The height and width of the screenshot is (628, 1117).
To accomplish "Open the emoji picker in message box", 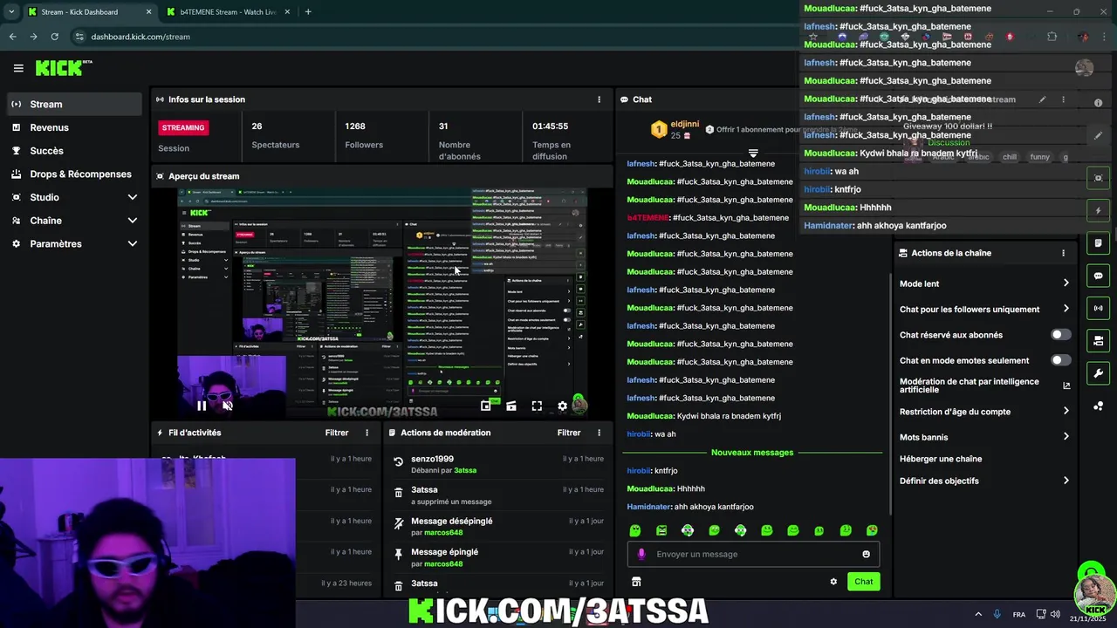I will point(866,554).
